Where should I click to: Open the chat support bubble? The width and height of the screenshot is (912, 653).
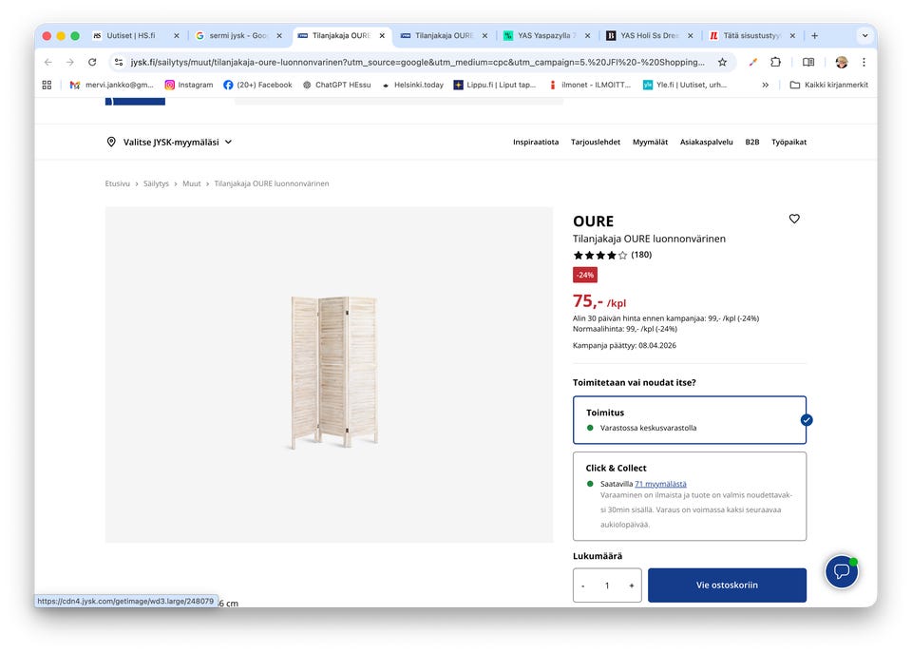(841, 571)
